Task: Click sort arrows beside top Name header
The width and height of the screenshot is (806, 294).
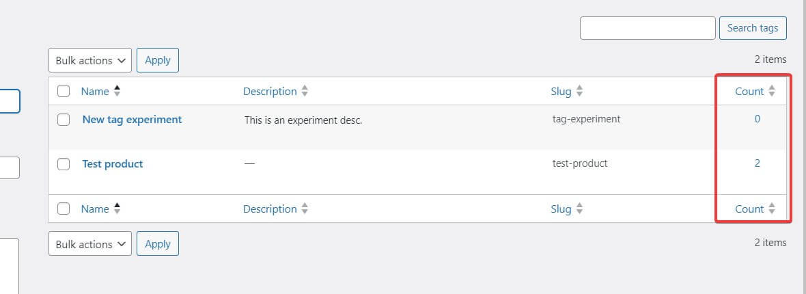Action: point(117,91)
